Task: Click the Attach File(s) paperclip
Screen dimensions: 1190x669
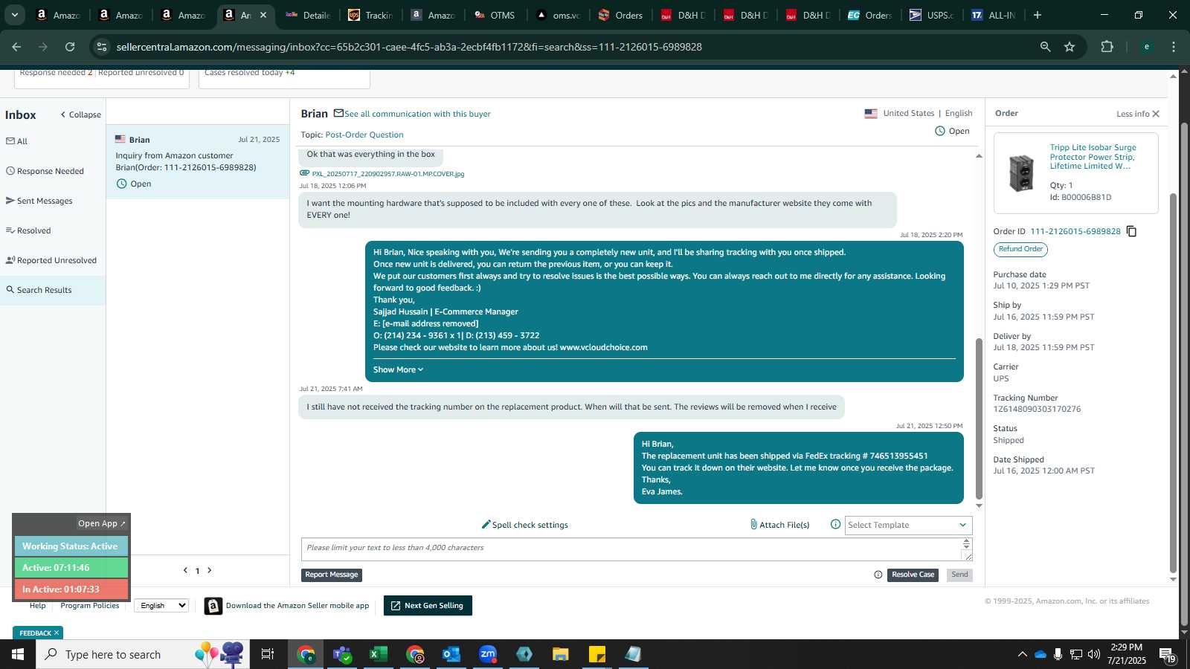Action: pyautogui.click(x=753, y=525)
